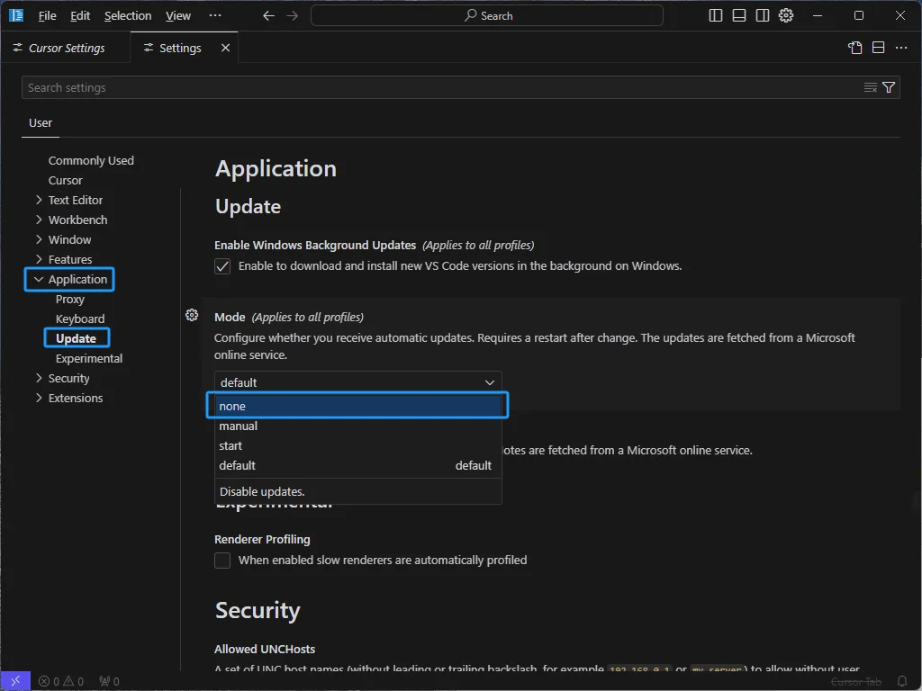Image resolution: width=922 pixels, height=691 pixels.
Task: Open the File menu
Action: tap(47, 16)
